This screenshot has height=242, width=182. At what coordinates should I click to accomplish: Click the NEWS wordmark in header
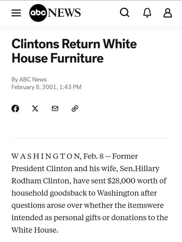(x=64, y=13)
